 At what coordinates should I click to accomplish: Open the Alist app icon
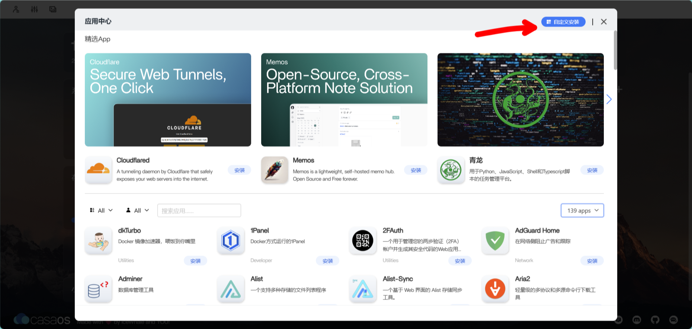coord(231,289)
